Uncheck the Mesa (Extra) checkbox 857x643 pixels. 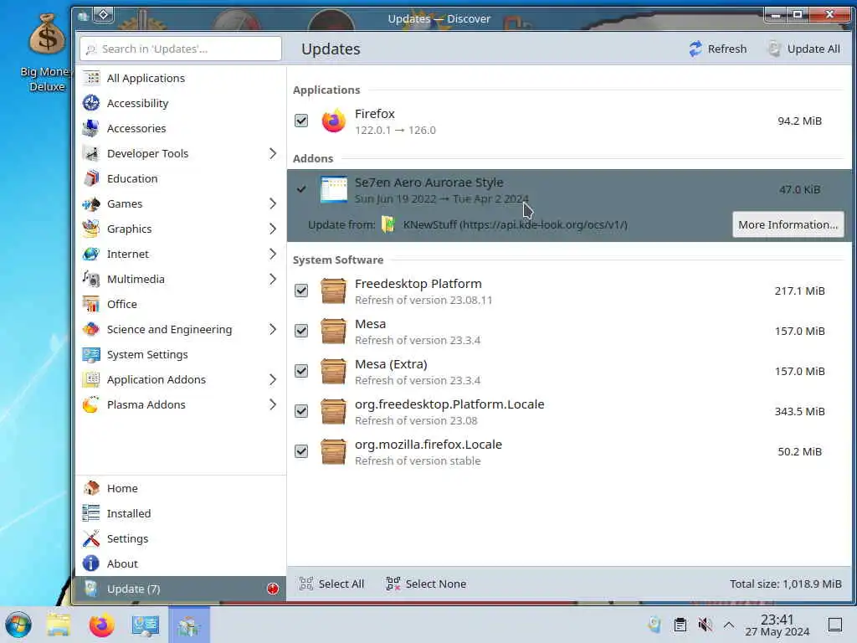301,371
